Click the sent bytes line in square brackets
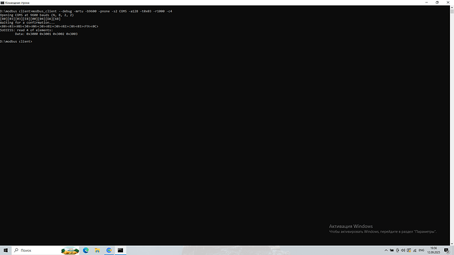This screenshot has width=454, height=255. pos(30,19)
